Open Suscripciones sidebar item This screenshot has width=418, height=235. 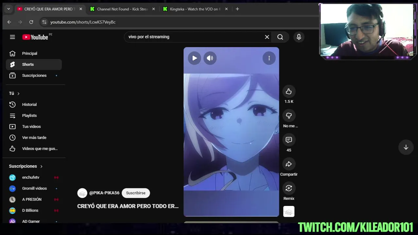(34, 75)
